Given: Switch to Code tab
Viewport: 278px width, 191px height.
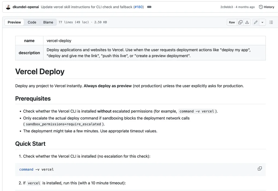Looking at the screenshot, I should (32, 22).
